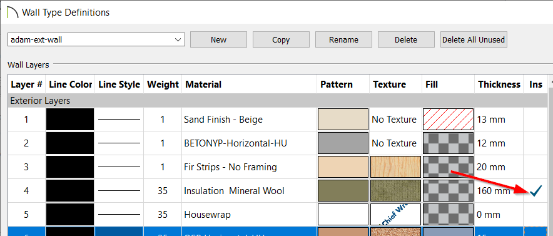This screenshot has width=553, height=236.
Task: Select line style for layer 5
Action: [119, 214]
